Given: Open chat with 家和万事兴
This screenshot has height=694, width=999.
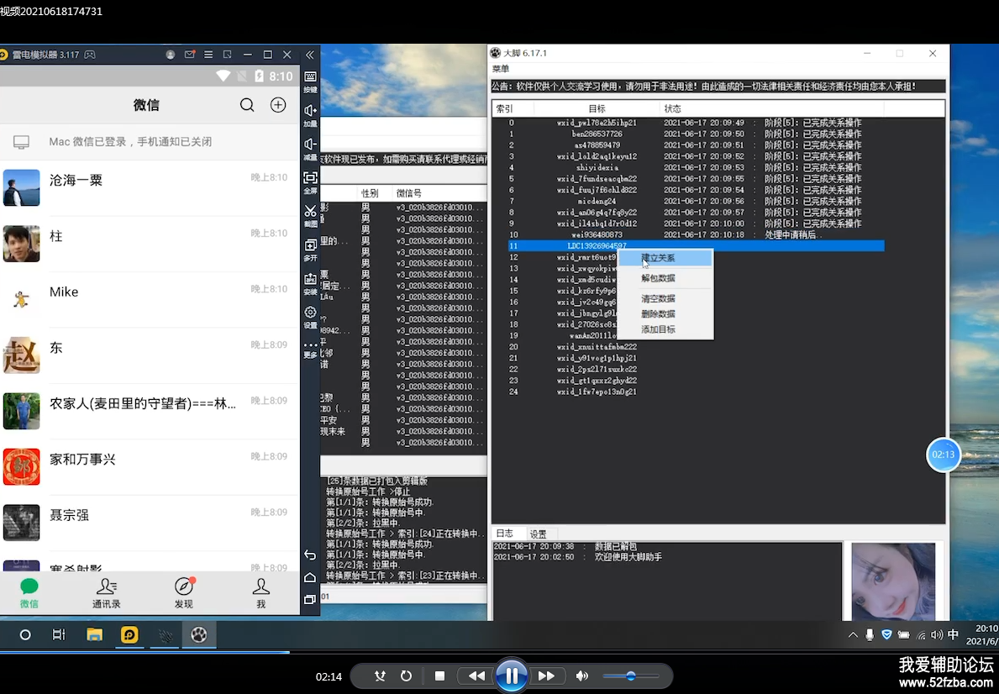Looking at the screenshot, I should click(150, 467).
